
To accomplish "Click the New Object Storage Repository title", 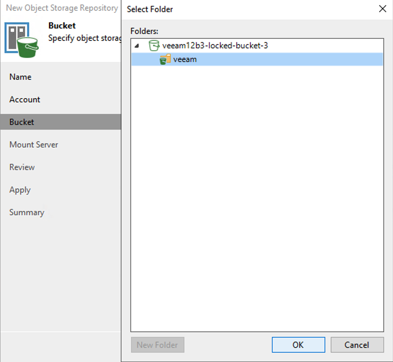I will 62,8.
